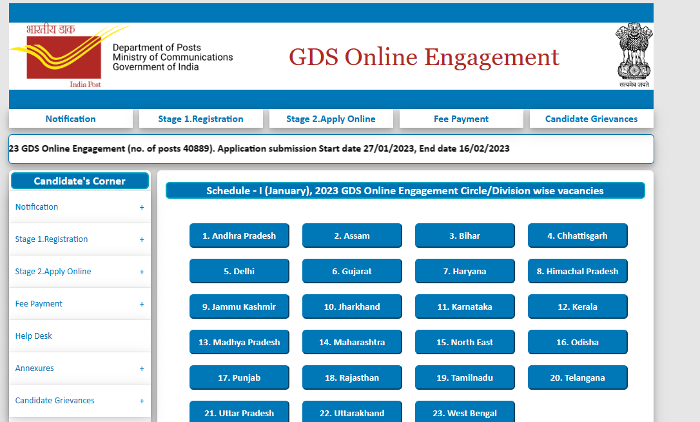Select 10. Jharkhand vacancies

coord(352,306)
